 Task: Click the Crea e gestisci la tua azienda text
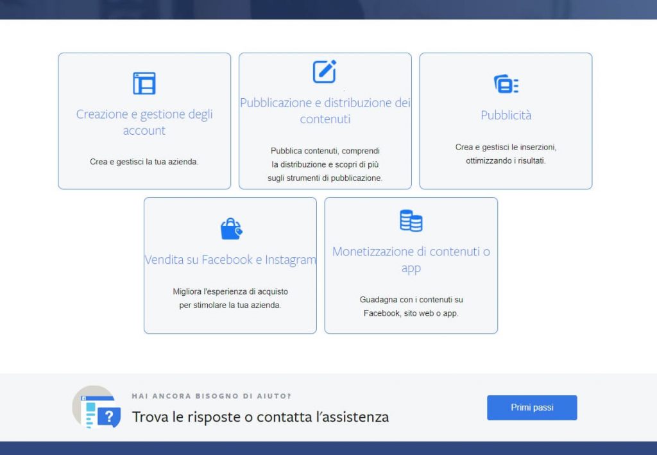pyautogui.click(x=144, y=162)
